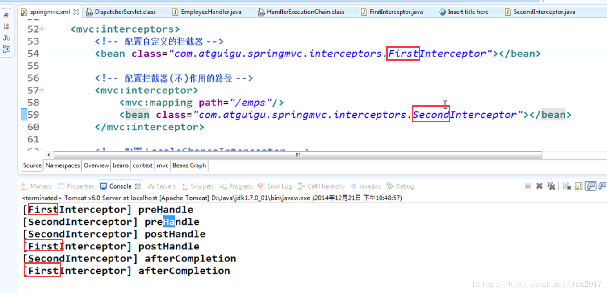
Task: Click the closing </mvc:interceptor> tag on line 60
Action: click(x=150, y=127)
